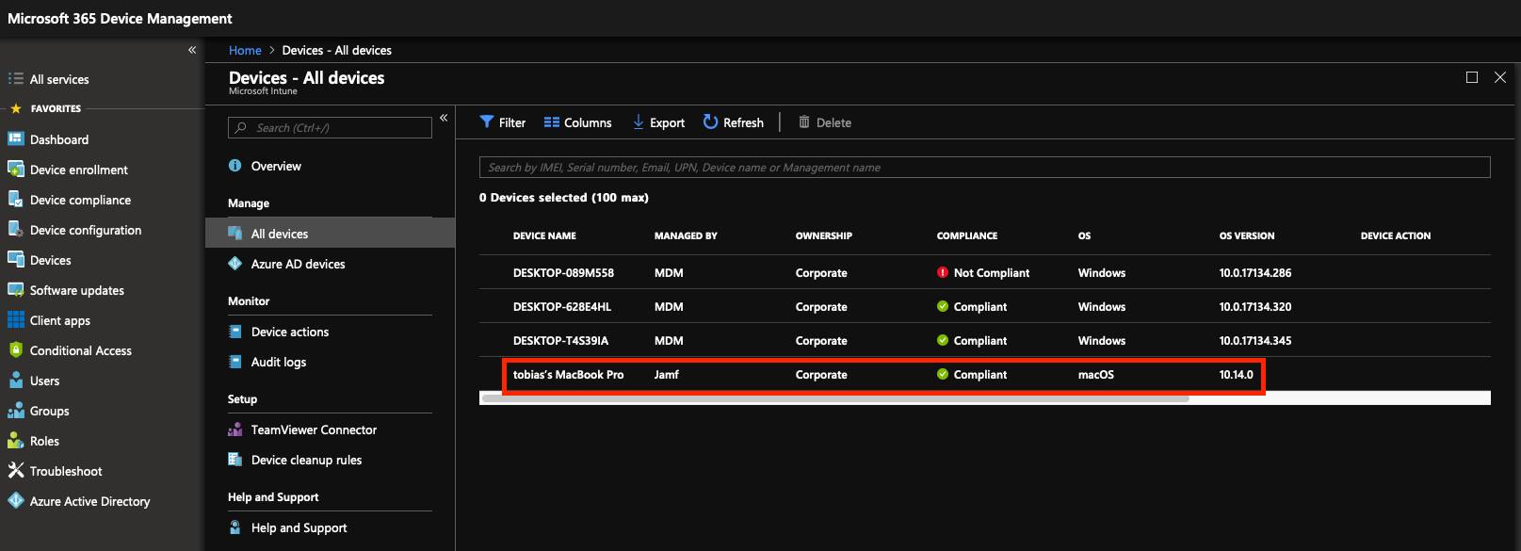
Task: Click the Software updates icon
Action: pyautogui.click(x=15, y=290)
